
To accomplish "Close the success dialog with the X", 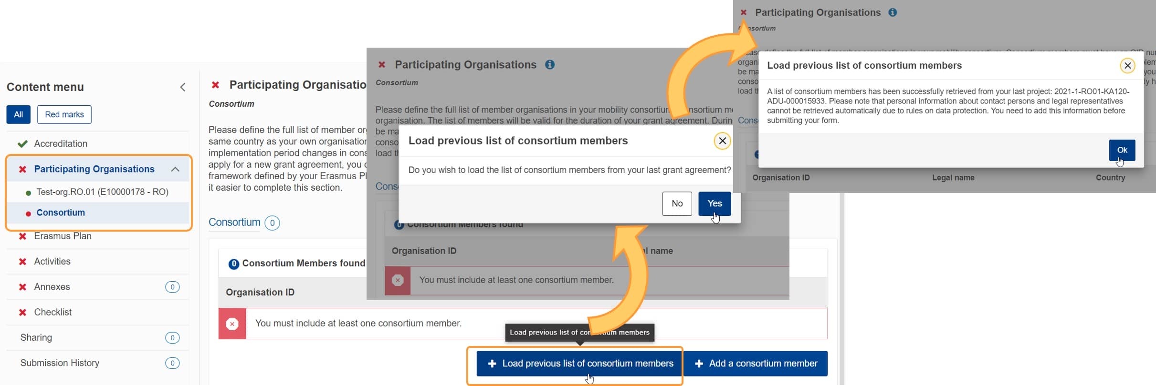I will click(x=1127, y=65).
